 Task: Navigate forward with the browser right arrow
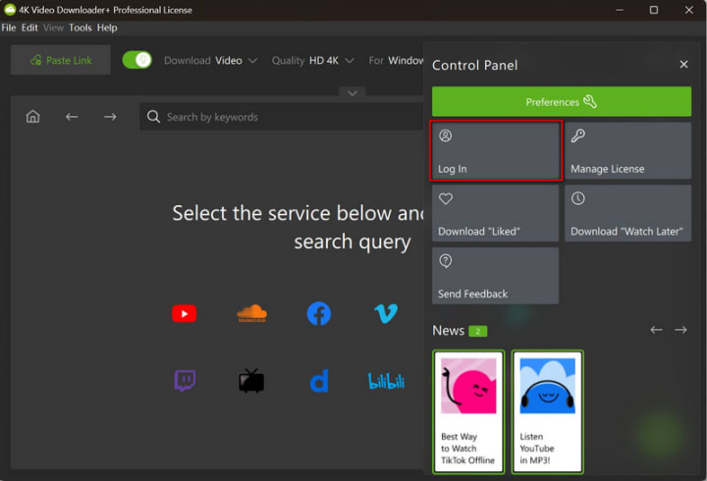pyautogui.click(x=110, y=117)
